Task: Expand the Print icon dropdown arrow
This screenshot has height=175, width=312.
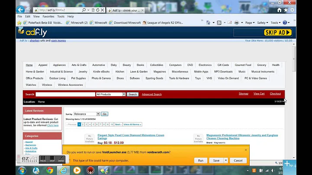Action: point(242,23)
